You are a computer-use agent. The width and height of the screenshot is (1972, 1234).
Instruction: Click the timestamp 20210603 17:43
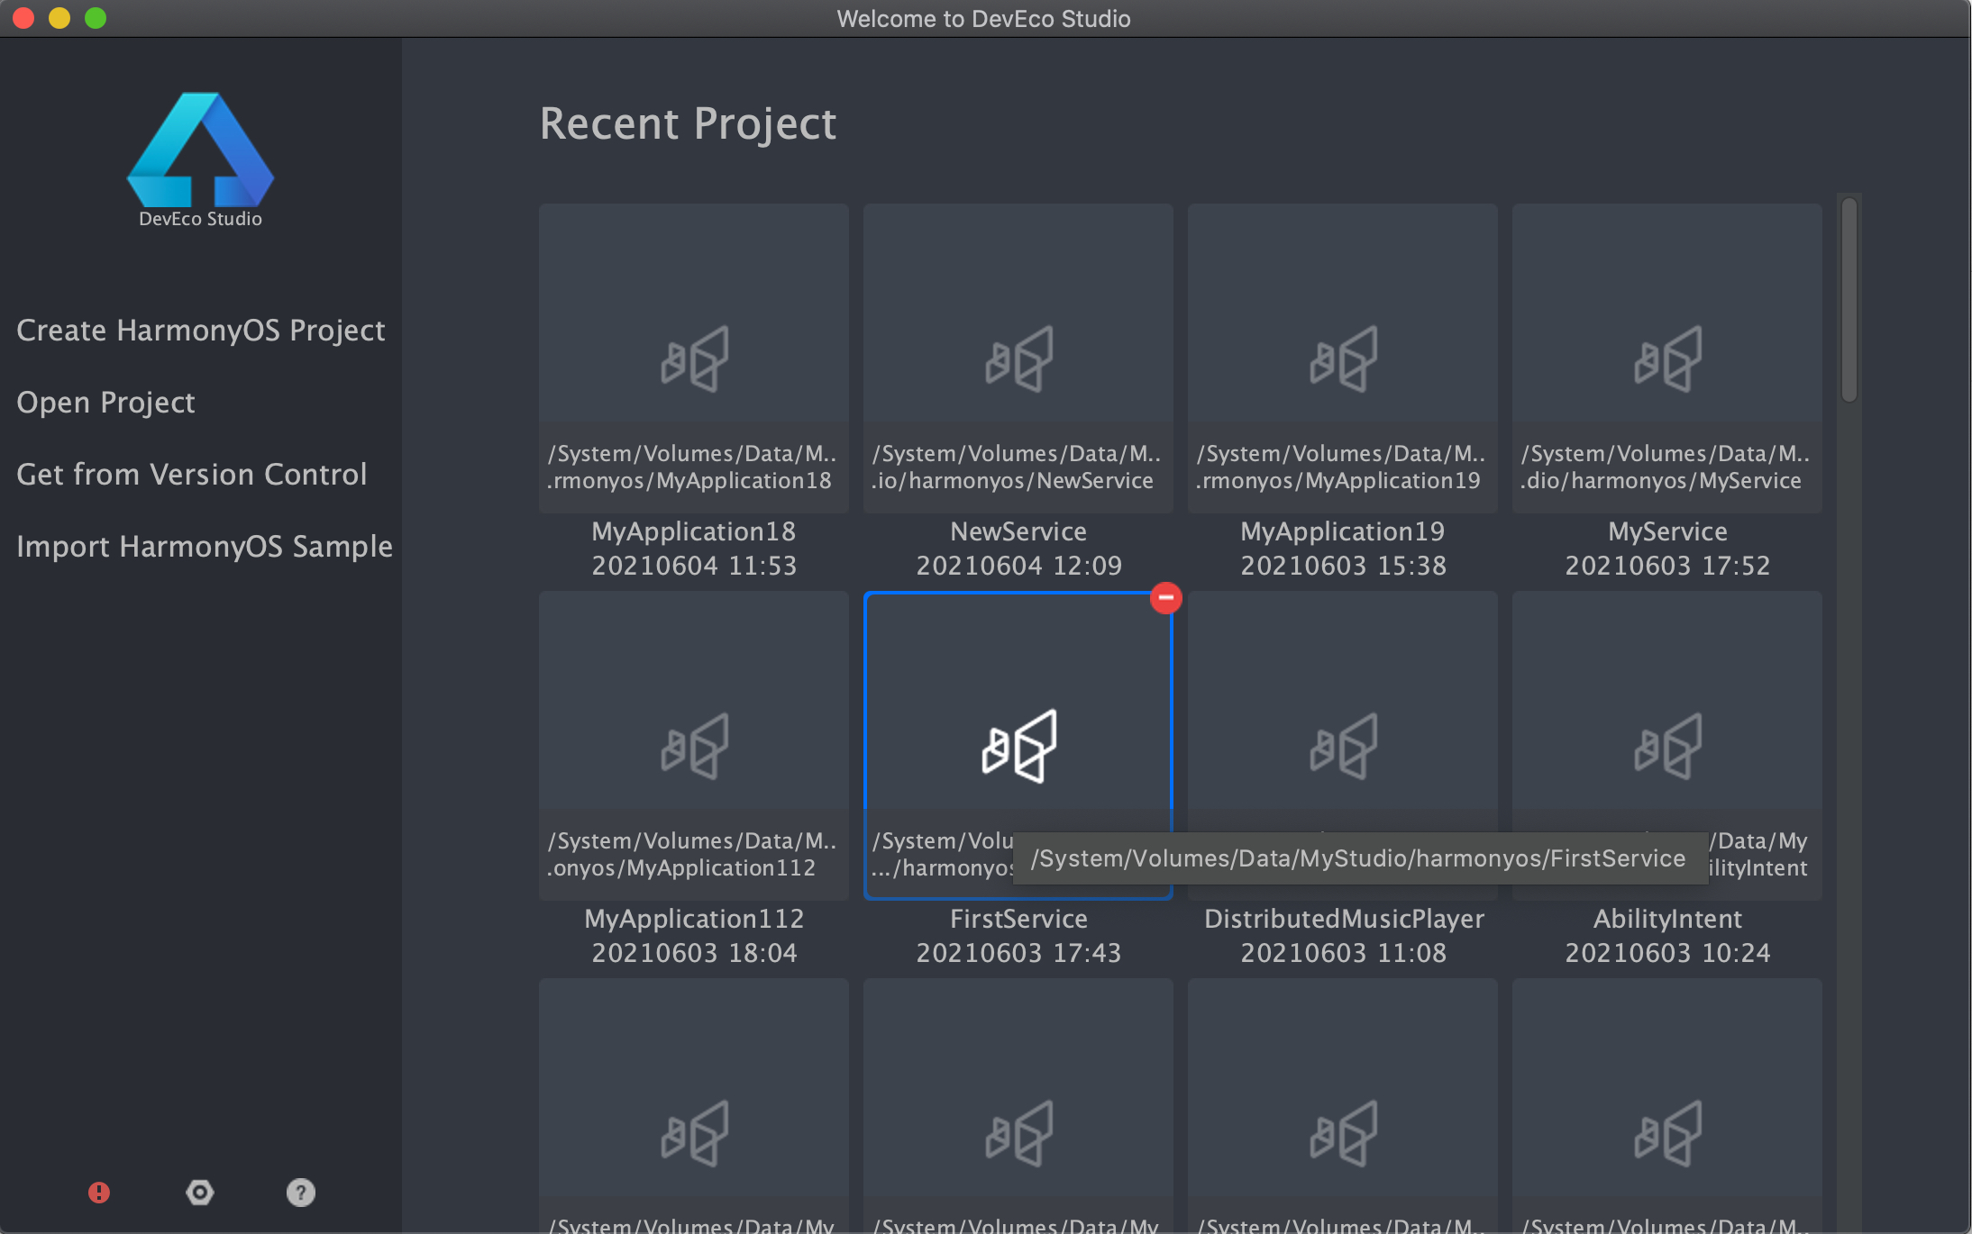[x=1018, y=953]
